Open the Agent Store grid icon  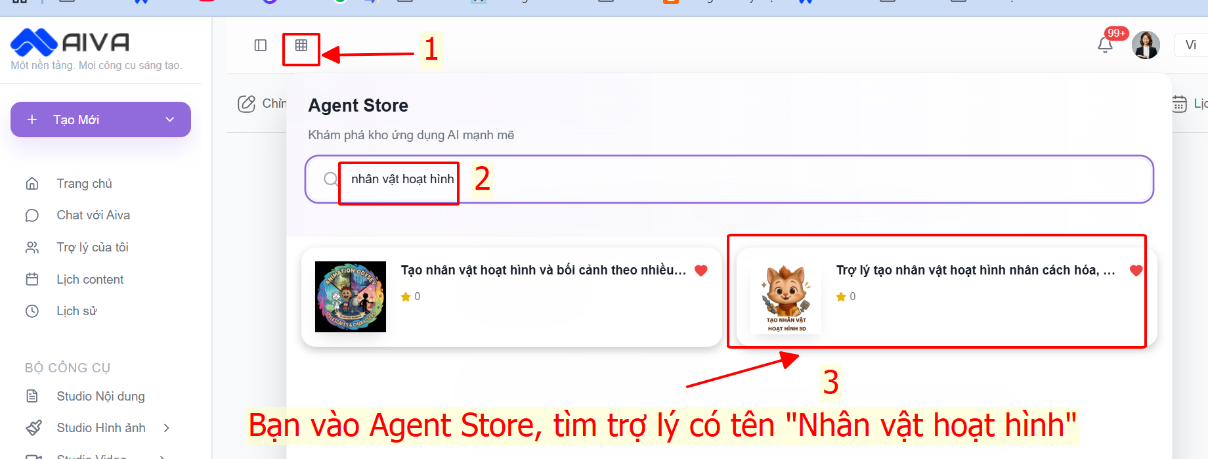(301, 45)
